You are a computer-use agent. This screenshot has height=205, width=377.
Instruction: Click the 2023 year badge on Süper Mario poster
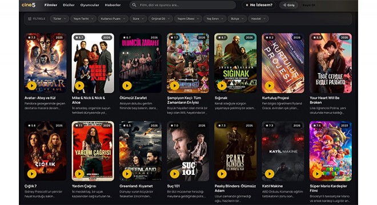tap(344, 126)
